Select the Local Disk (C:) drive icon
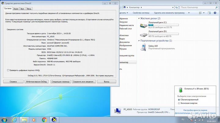This screenshot has width=220, height=123. tap(144, 26)
